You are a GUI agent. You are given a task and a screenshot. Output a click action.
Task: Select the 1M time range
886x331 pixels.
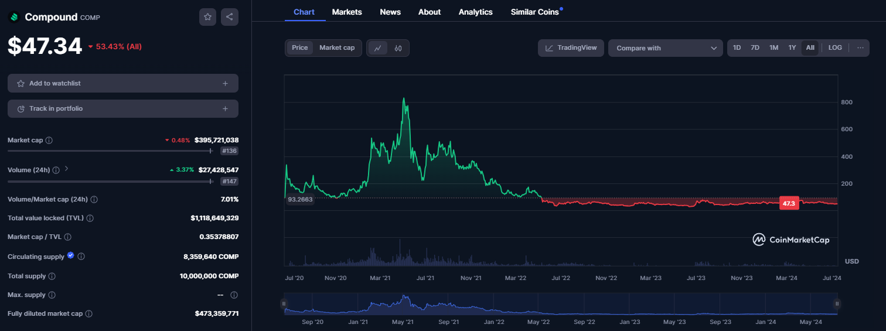[773, 48]
